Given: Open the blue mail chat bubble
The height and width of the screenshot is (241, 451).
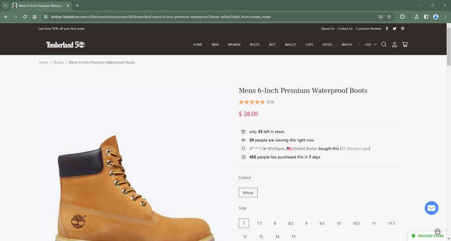Looking at the screenshot, I should point(431,208).
